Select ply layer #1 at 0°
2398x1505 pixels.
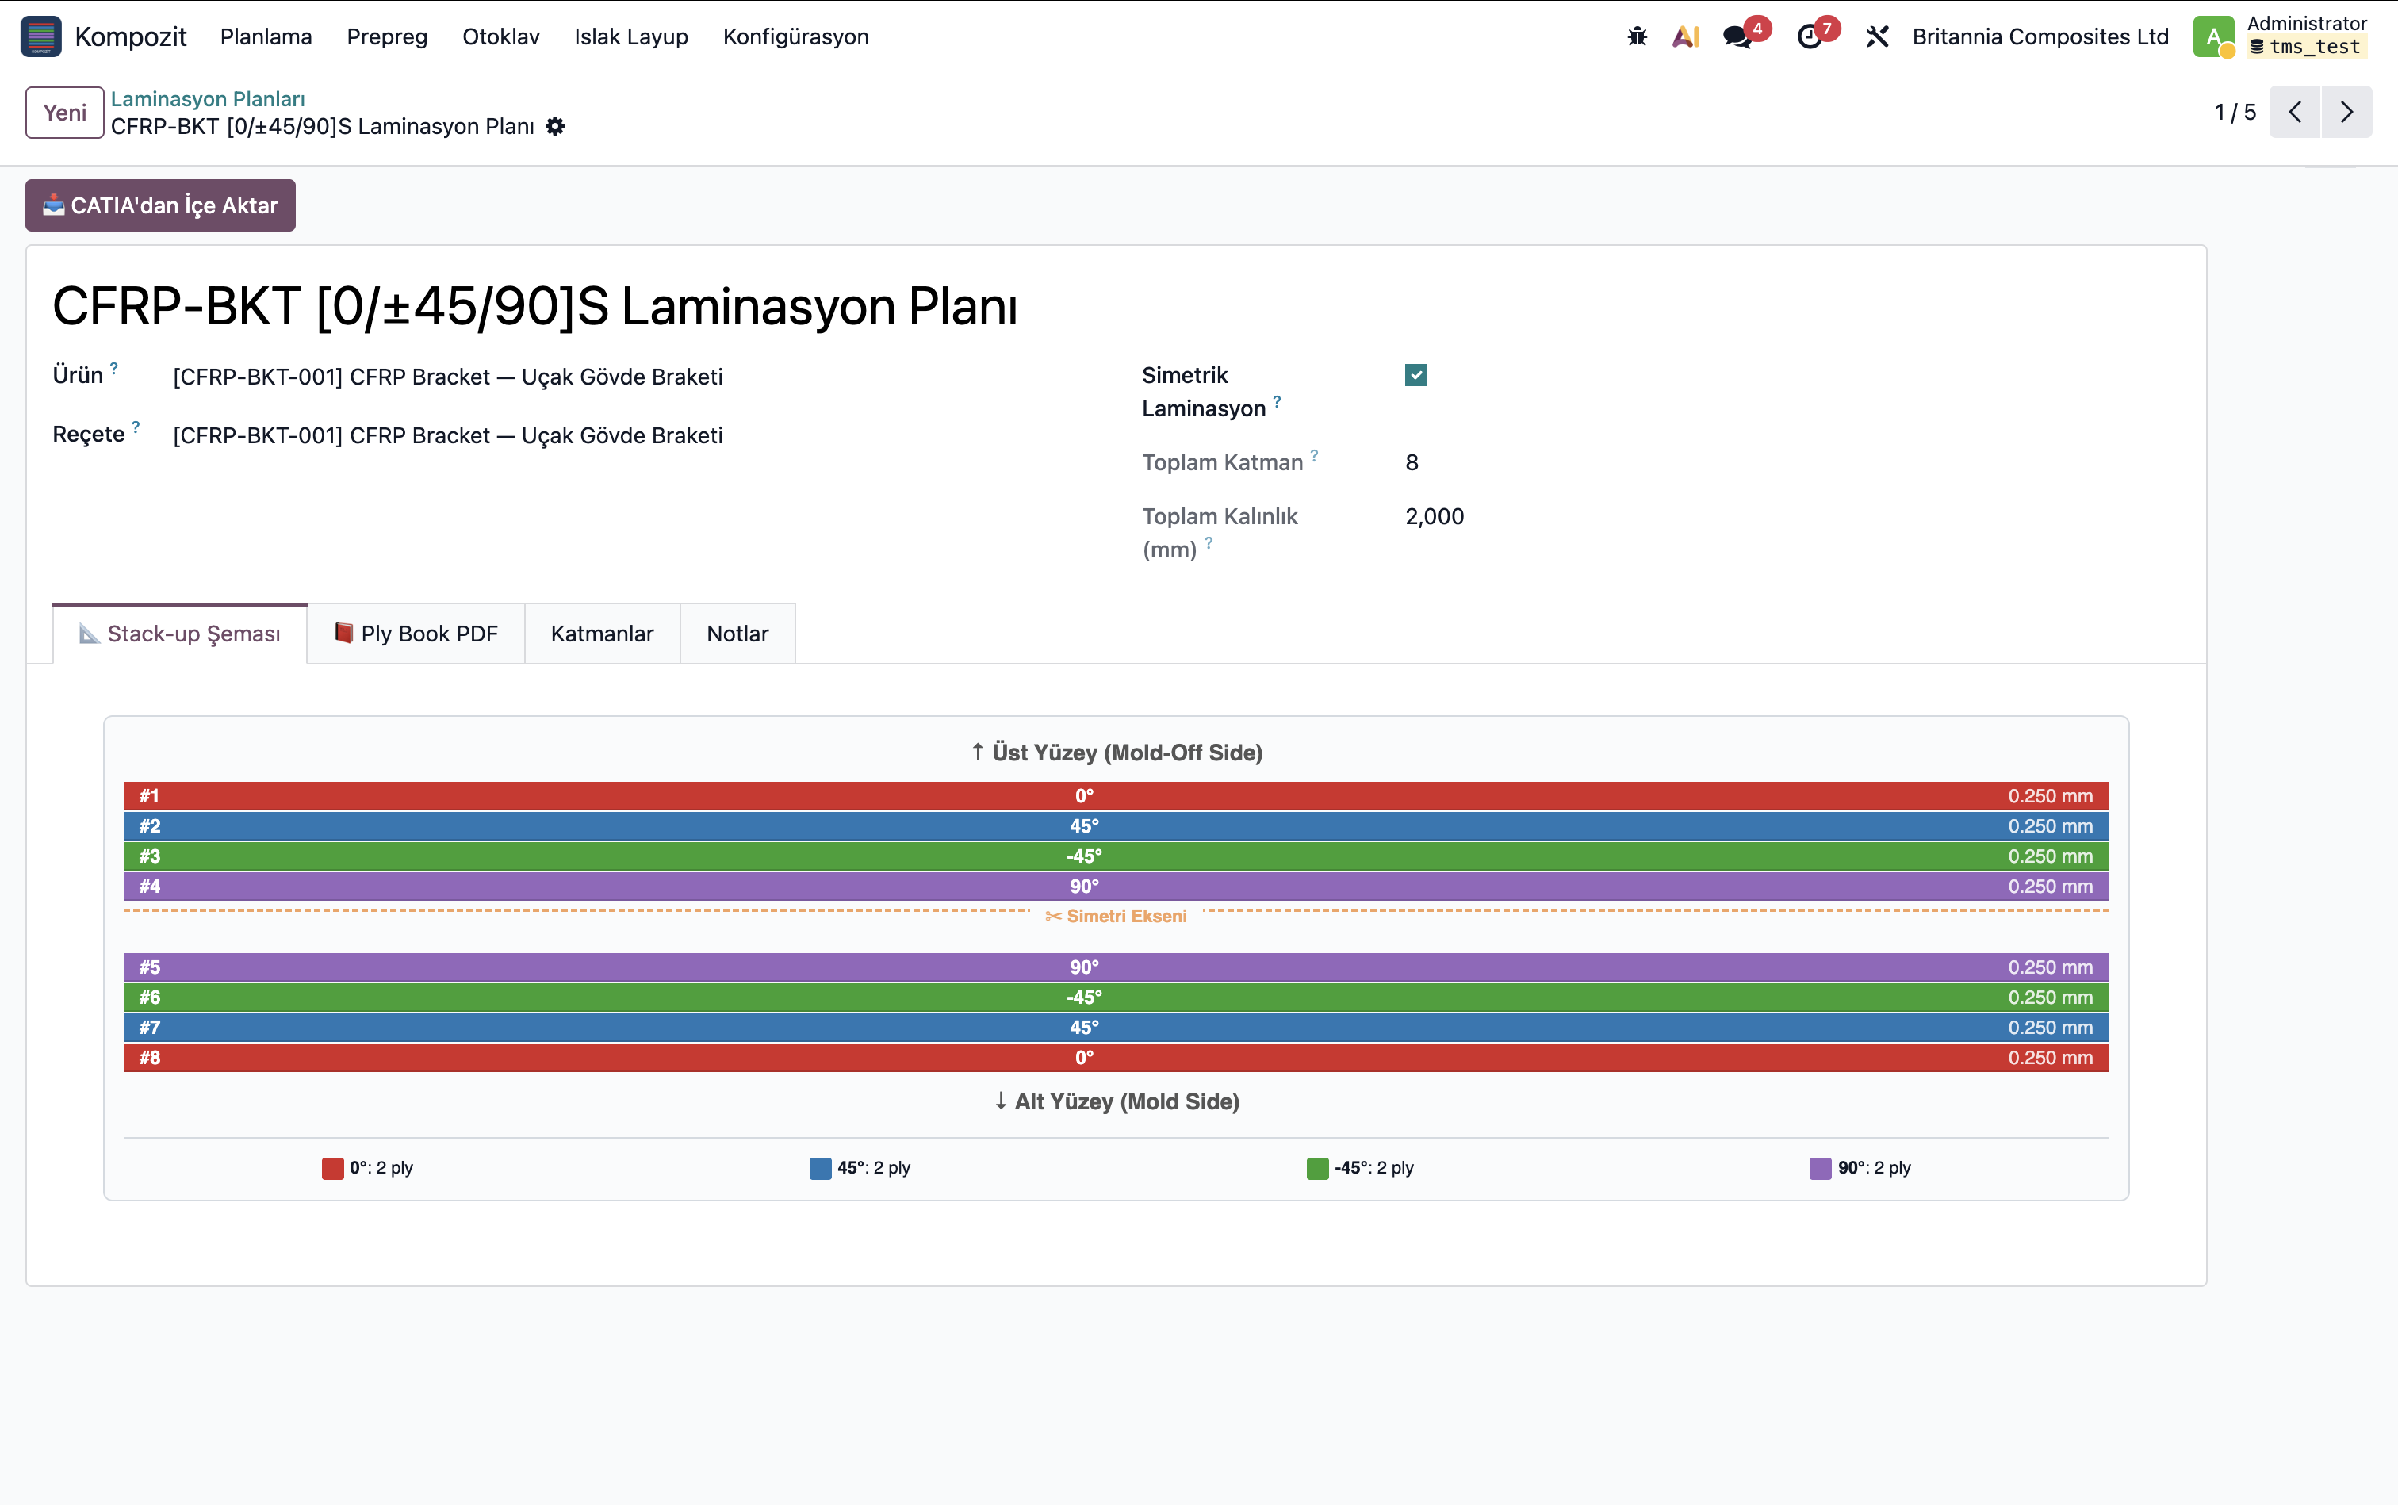(1116, 796)
